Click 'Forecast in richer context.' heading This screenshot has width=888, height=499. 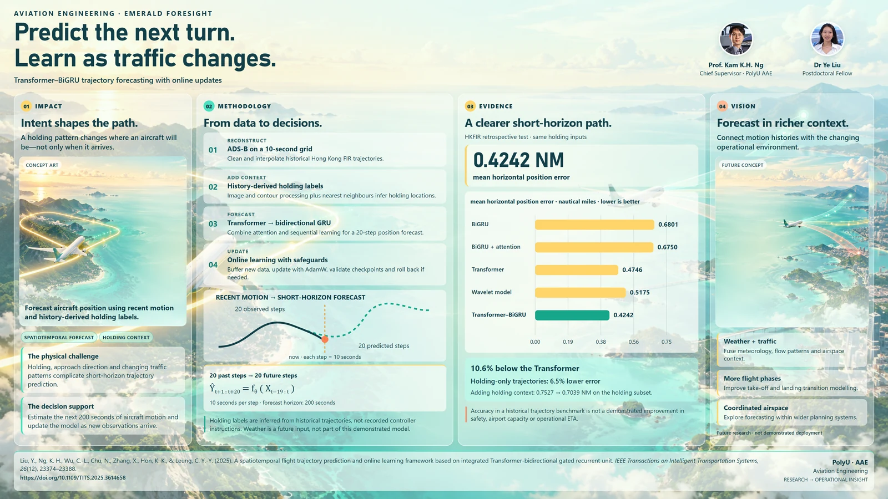pyautogui.click(x=783, y=123)
